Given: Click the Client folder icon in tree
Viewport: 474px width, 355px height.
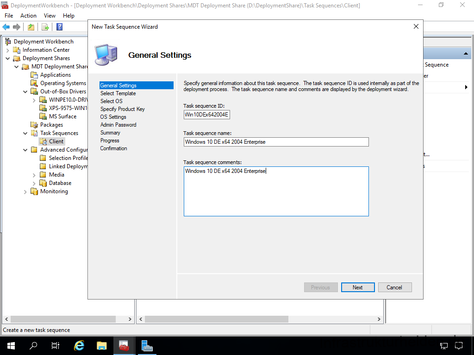Looking at the screenshot, I should [x=43, y=141].
